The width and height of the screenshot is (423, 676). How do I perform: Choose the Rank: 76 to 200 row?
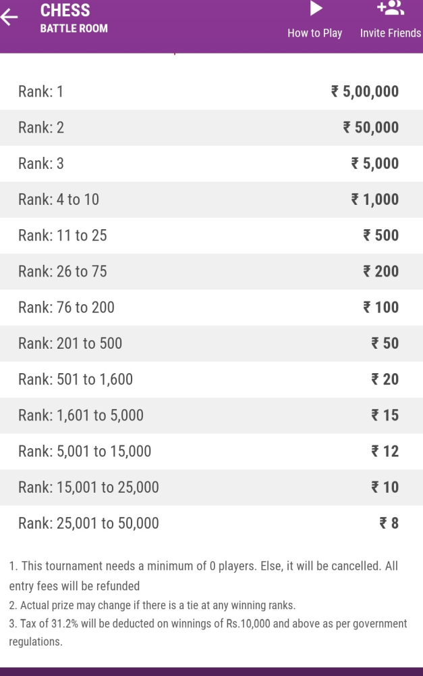click(211, 308)
